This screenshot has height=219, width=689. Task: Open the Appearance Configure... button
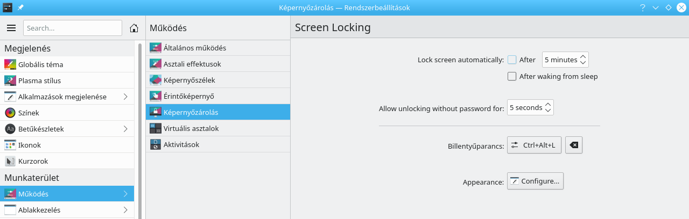coord(535,181)
